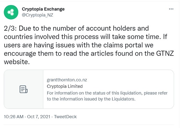Open the Cryptopia Limited card title
The height and width of the screenshot is (128, 180).
[65, 86]
